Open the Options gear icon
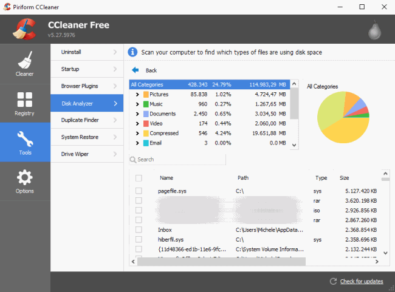This screenshot has height=292, width=395. point(25,177)
